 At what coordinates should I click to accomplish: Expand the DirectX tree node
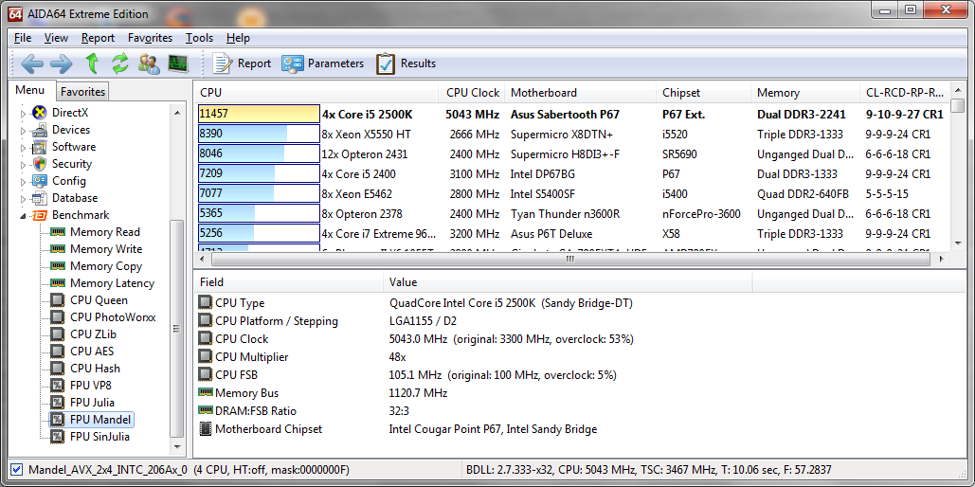pyautogui.click(x=24, y=114)
